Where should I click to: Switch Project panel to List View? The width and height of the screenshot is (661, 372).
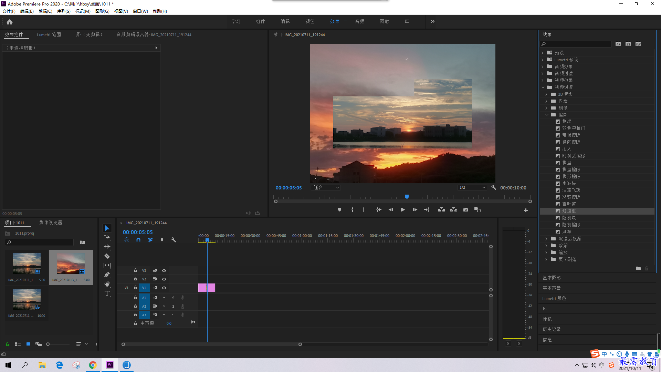[18, 344]
